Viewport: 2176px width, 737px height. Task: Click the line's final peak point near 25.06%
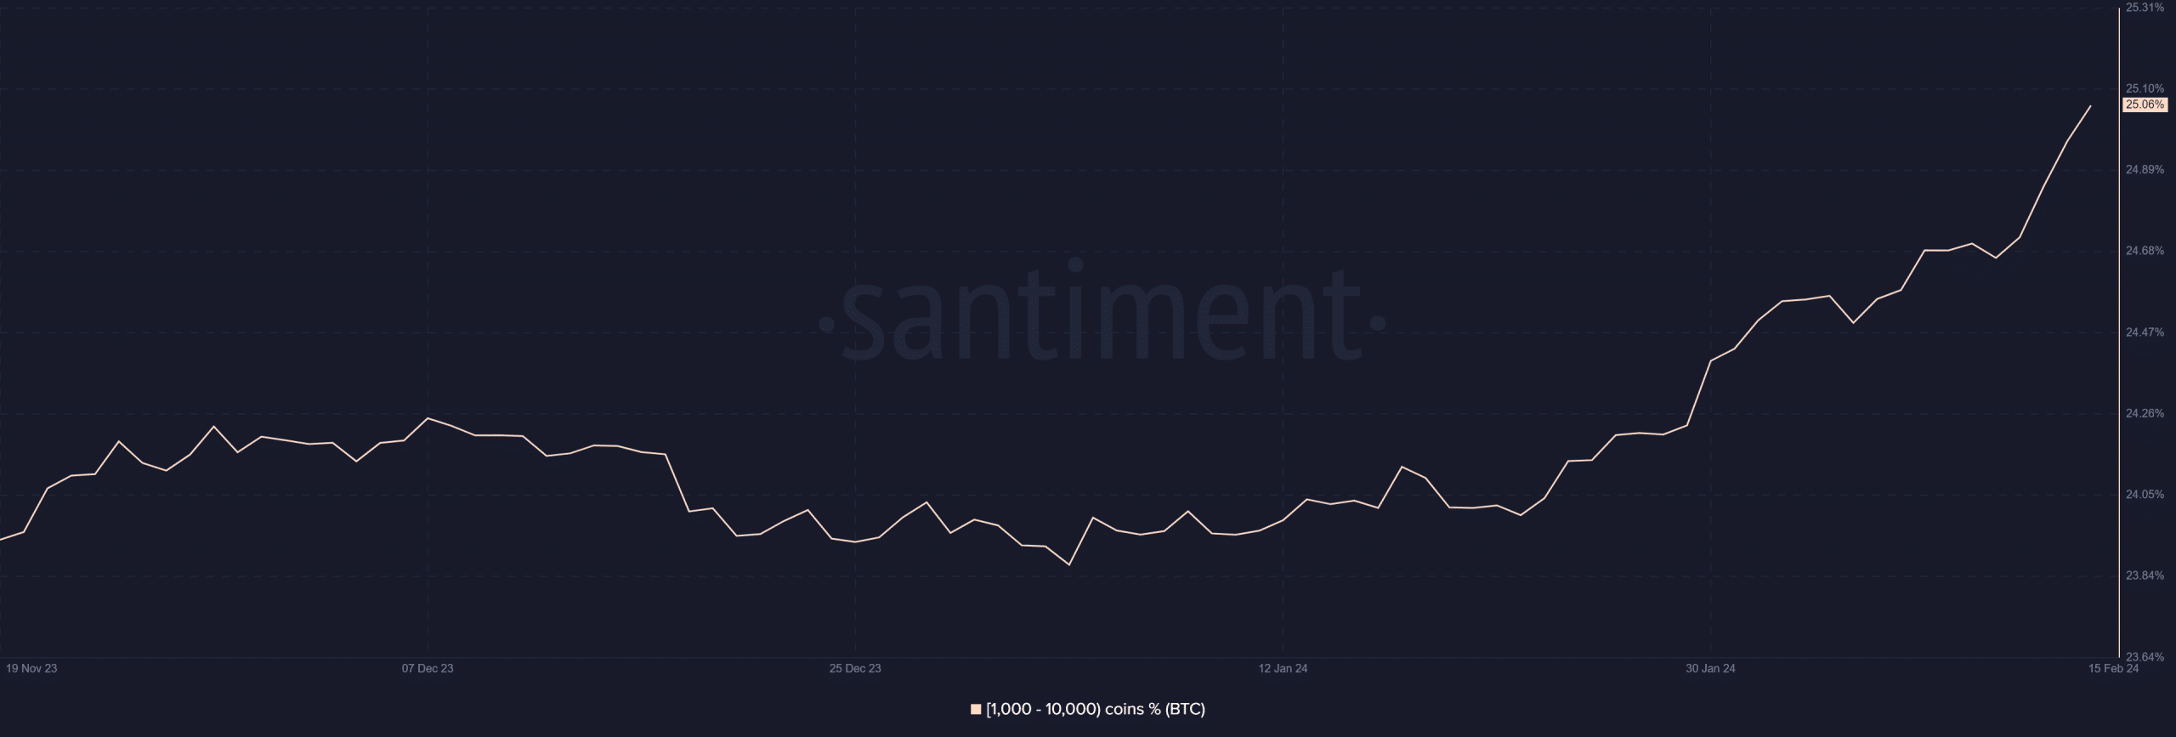coord(2090,106)
